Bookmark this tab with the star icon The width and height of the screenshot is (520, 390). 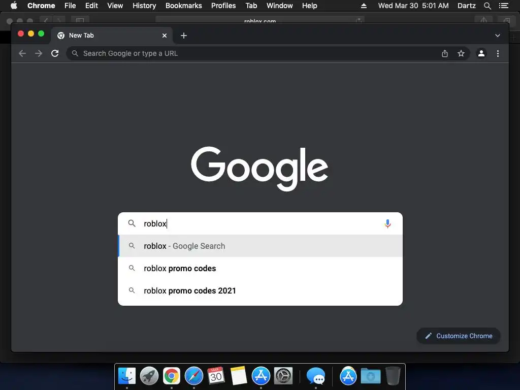tap(461, 53)
